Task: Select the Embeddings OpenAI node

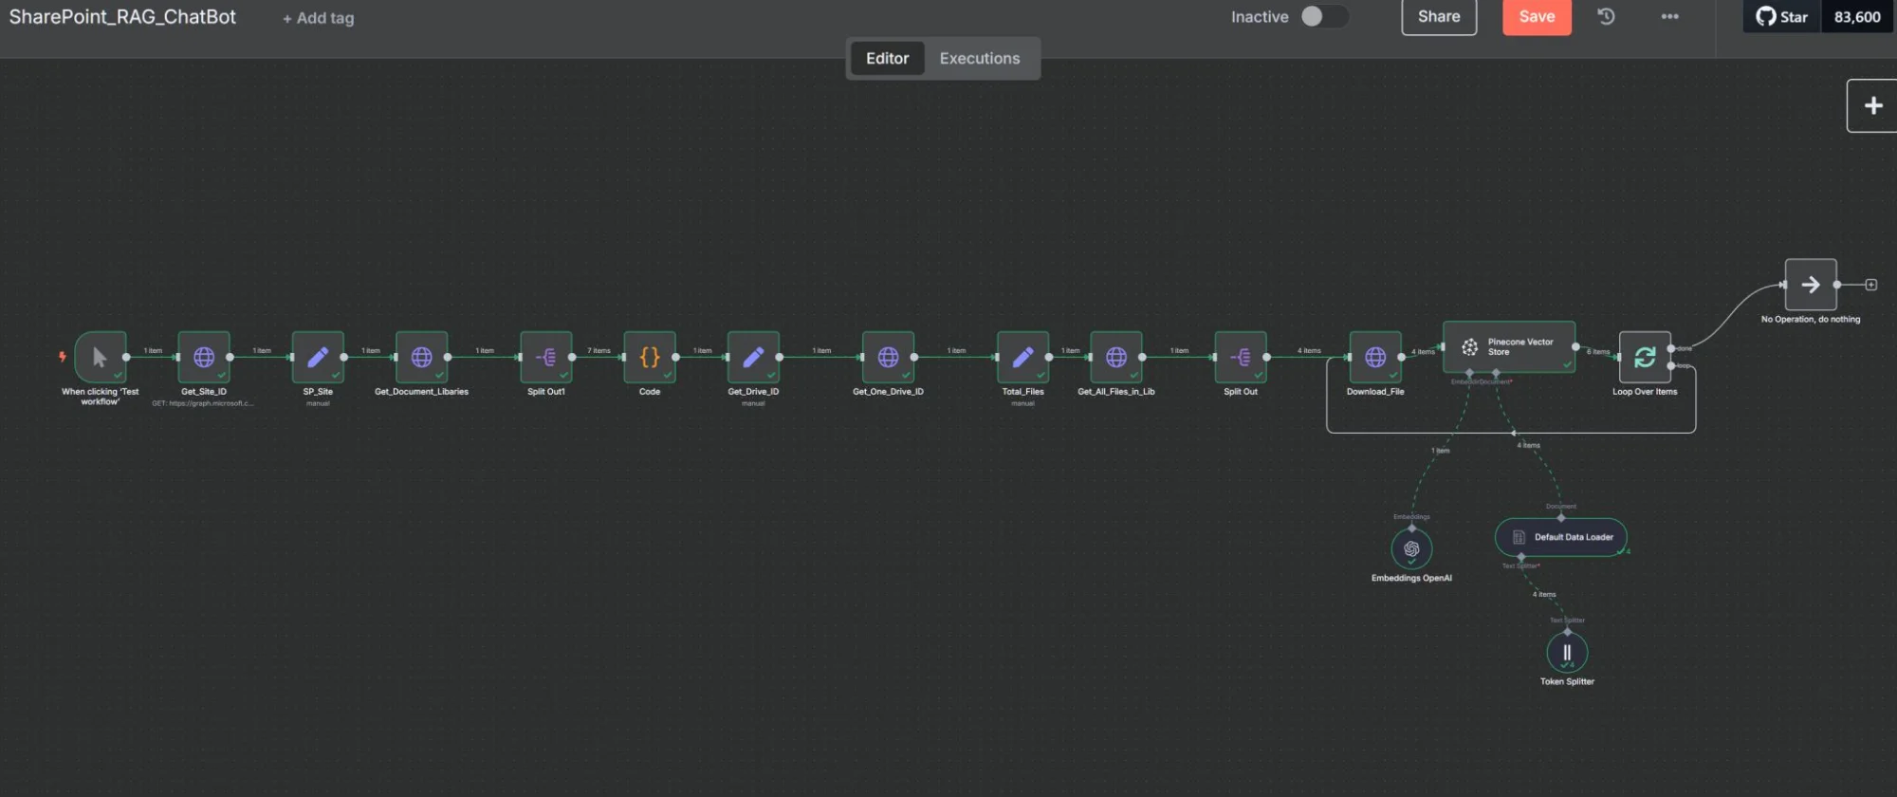Action: pos(1411,549)
